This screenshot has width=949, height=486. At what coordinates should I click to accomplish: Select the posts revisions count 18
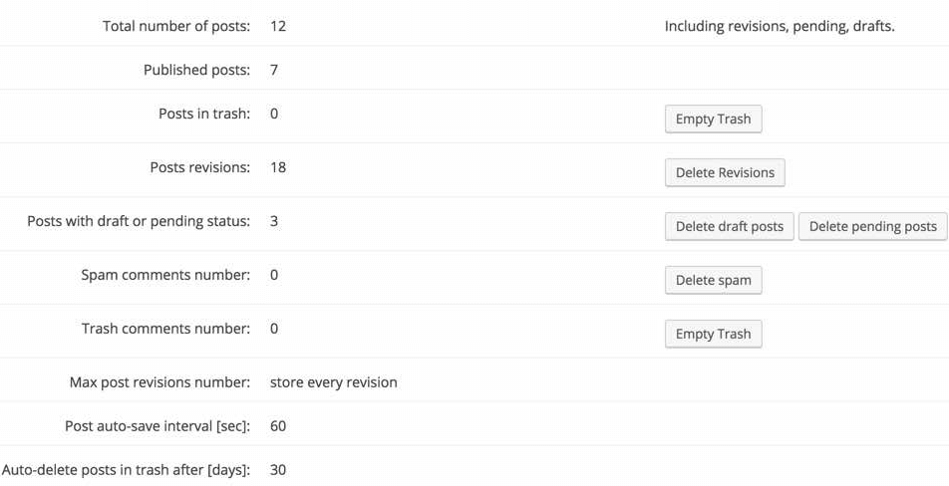coord(278,167)
